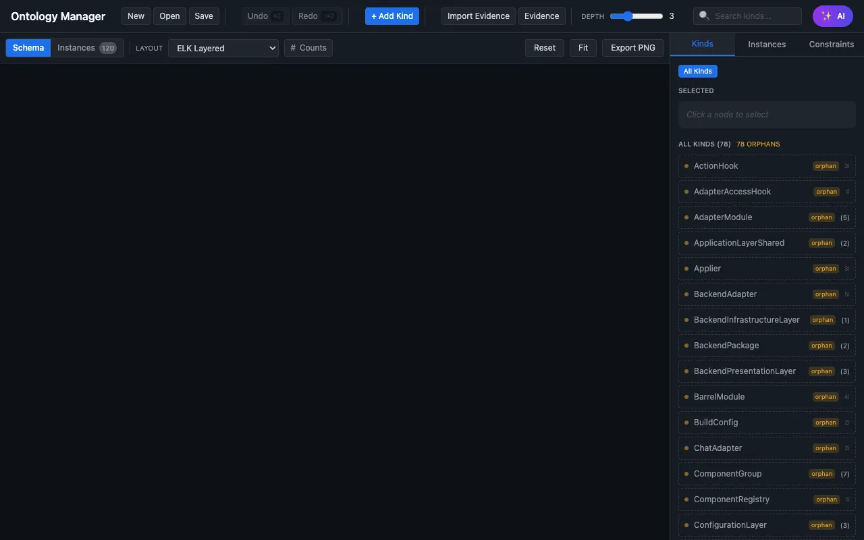Open the Constraints tab
864x540 pixels.
click(831, 45)
